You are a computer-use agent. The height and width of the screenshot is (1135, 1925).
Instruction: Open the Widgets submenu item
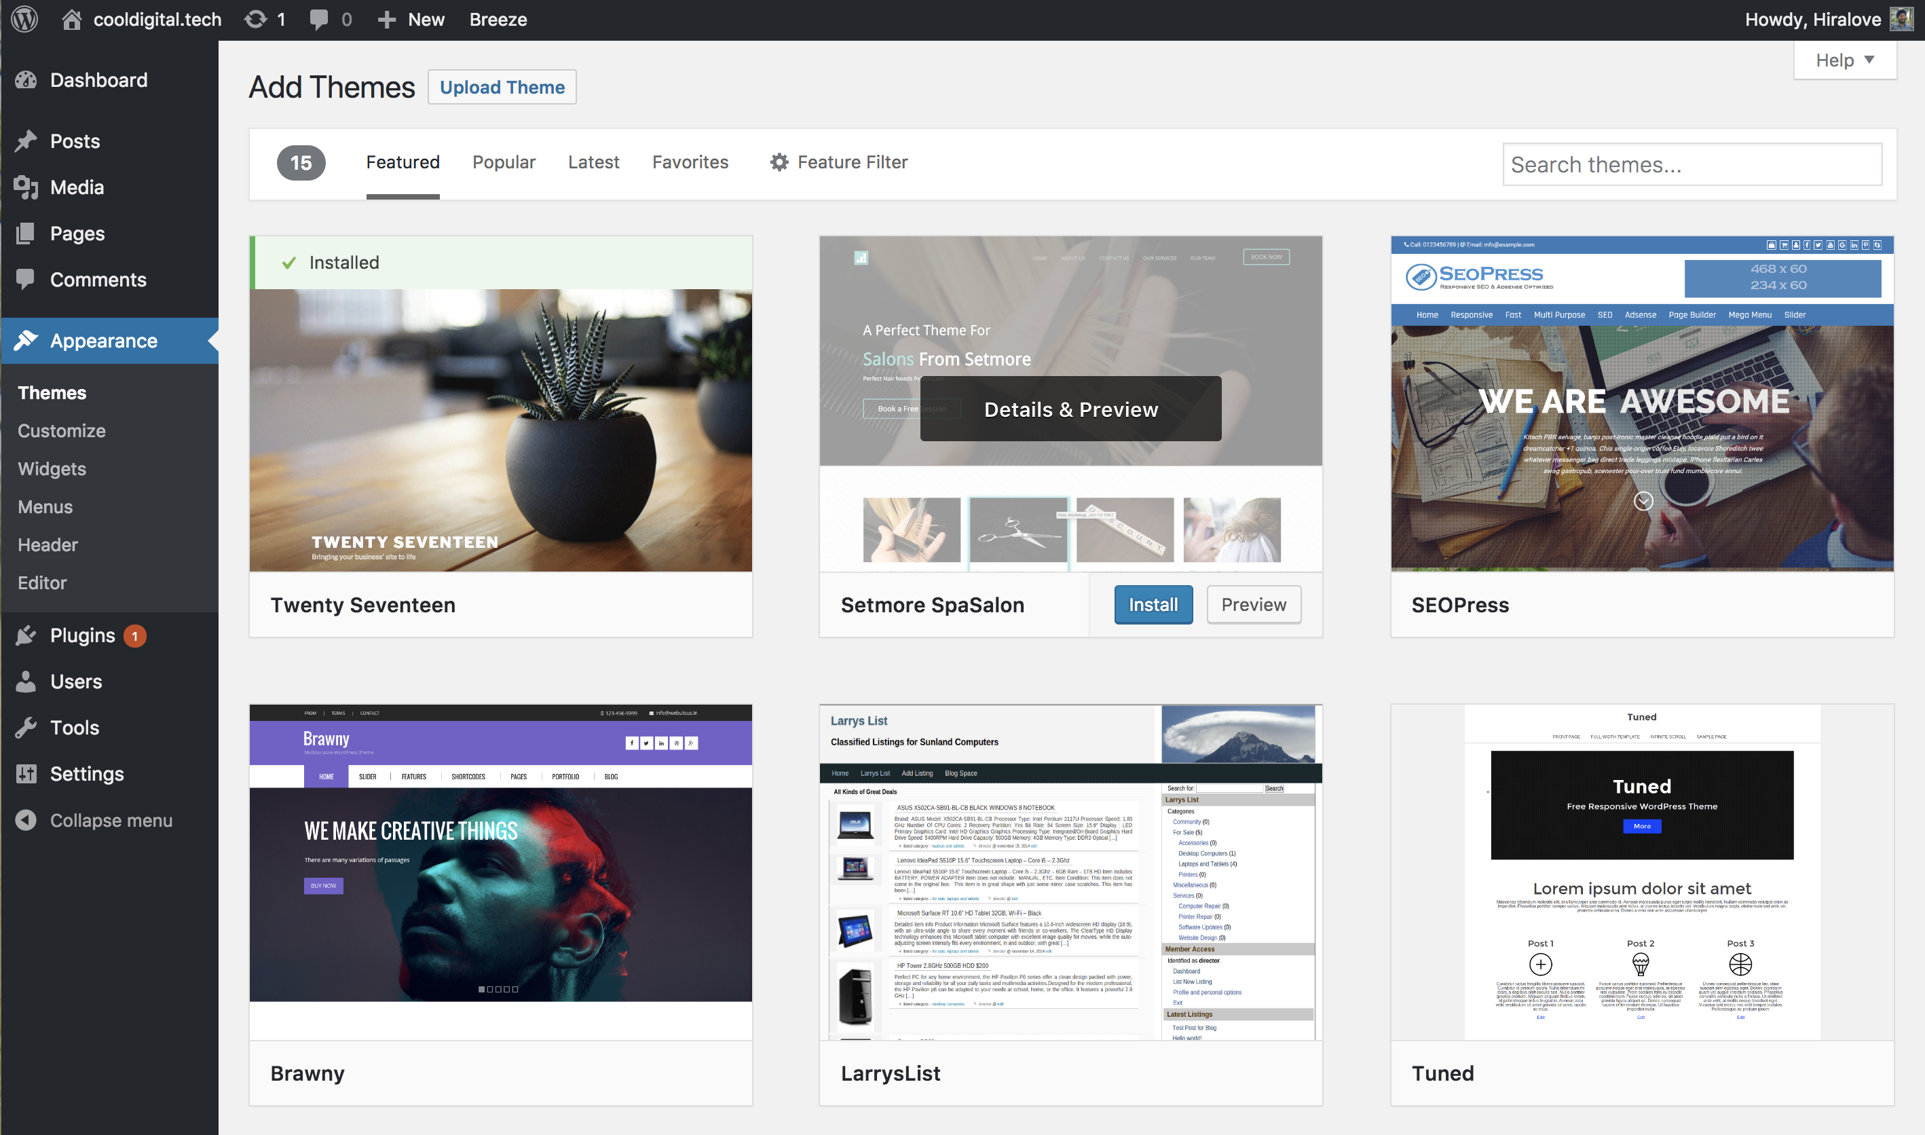pos(52,469)
